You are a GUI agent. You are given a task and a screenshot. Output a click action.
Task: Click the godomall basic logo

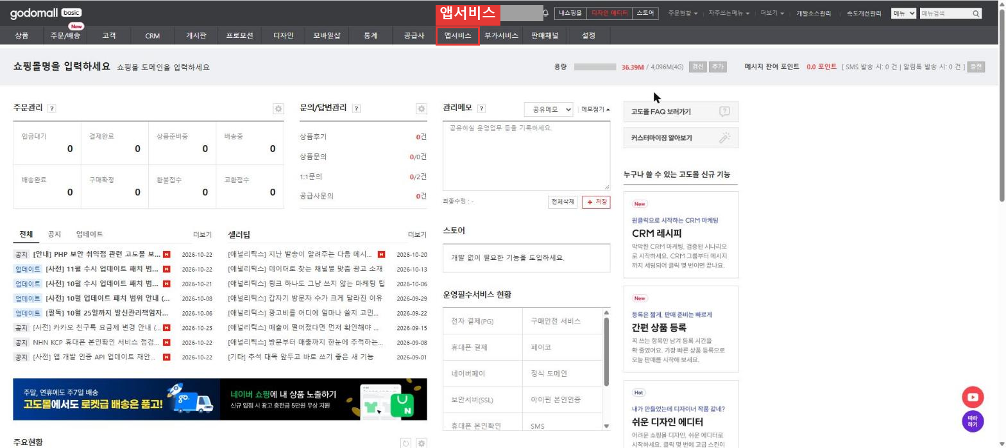pos(46,13)
